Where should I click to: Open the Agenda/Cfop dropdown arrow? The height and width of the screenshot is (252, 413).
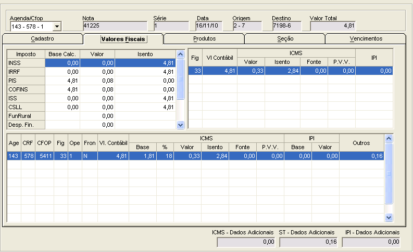[57, 26]
